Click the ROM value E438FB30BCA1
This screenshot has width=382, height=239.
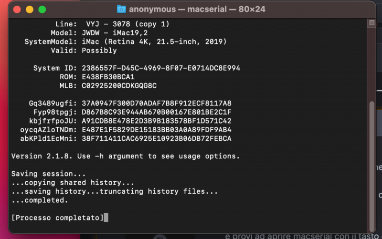click(108, 77)
